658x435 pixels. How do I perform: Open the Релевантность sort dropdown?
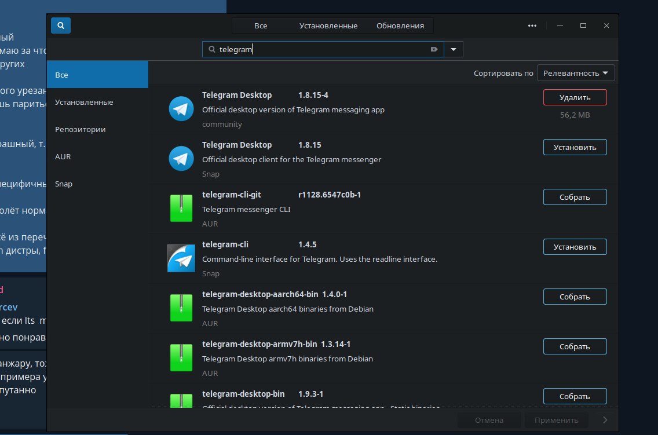pos(576,73)
